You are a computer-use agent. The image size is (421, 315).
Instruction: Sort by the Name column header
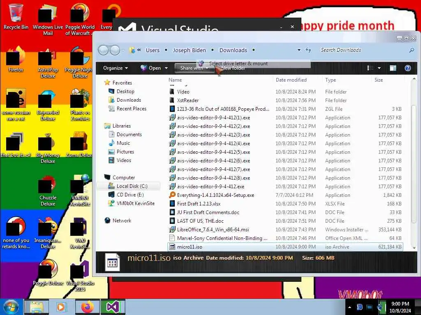(x=175, y=80)
